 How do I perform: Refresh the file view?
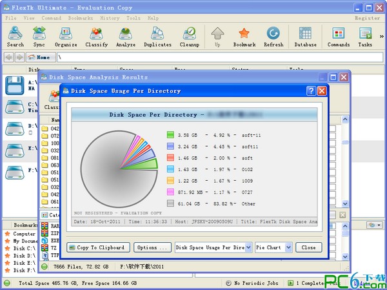click(x=273, y=37)
